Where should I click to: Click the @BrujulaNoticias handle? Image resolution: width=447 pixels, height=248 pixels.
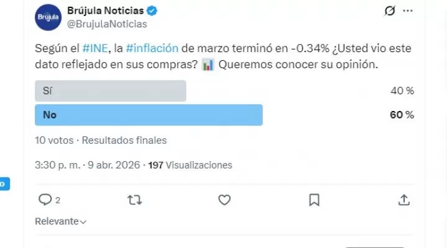(x=106, y=24)
